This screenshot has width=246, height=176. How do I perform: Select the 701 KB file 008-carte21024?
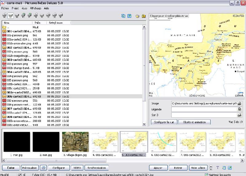72,117
